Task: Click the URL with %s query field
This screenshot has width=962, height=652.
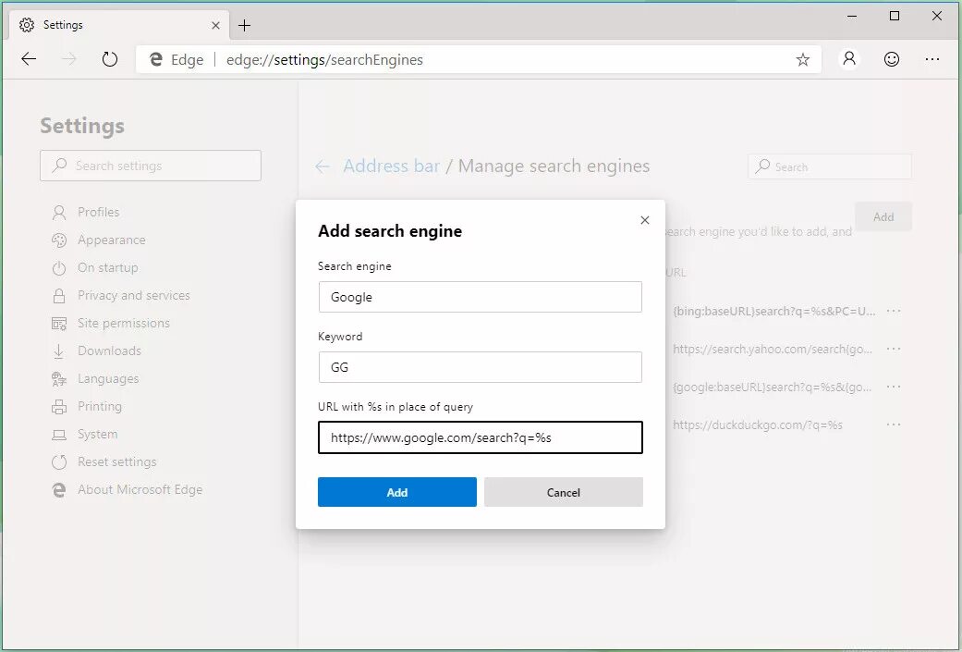Action: click(480, 437)
